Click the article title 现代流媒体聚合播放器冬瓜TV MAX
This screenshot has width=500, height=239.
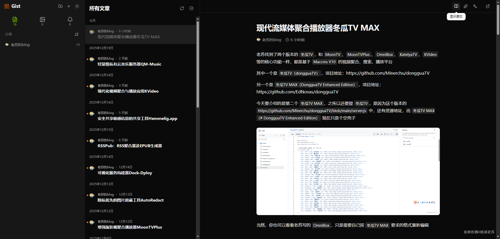click(318, 28)
